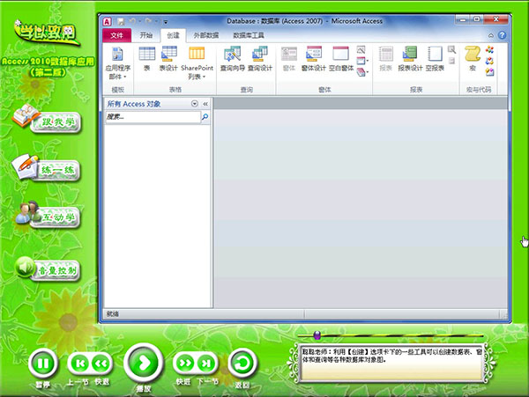Viewport: 529px width, 397px height.
Task: Click the magnifier search icon in navigation pane
Action: pyautogui.click(x=205, y=117)
